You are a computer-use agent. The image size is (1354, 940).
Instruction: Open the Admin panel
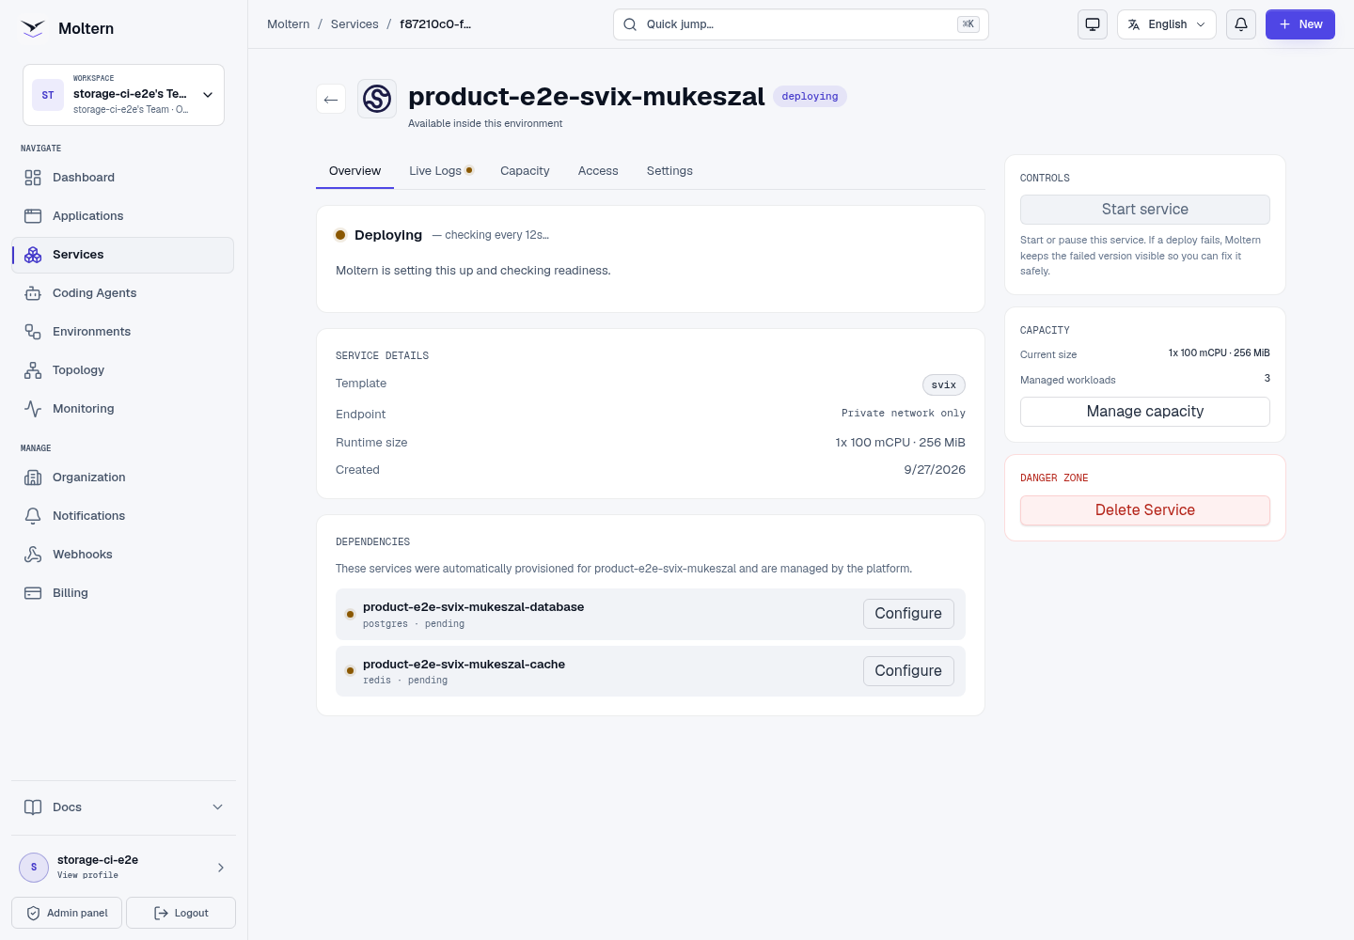67,913
